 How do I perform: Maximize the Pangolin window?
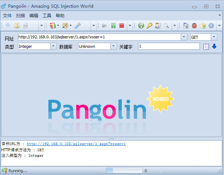click(206, 7)
